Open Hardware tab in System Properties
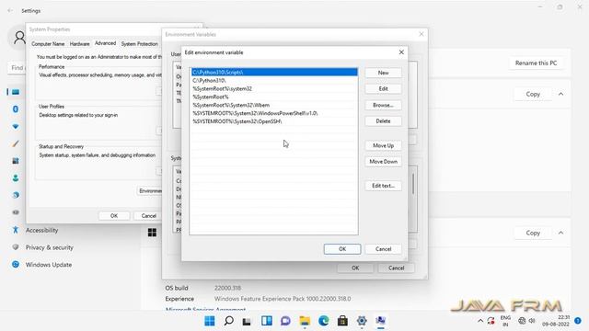The image size is (589, 331). click(x=80, y=44)
